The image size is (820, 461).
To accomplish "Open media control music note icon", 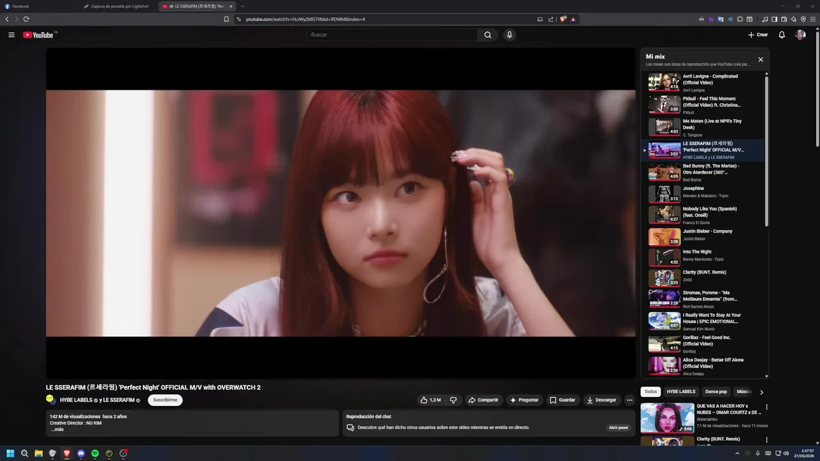I will pos(765,19).
